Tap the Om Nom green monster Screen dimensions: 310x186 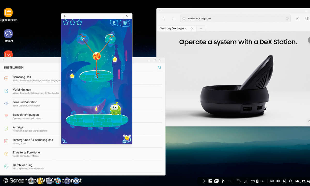tap(115, 109)
